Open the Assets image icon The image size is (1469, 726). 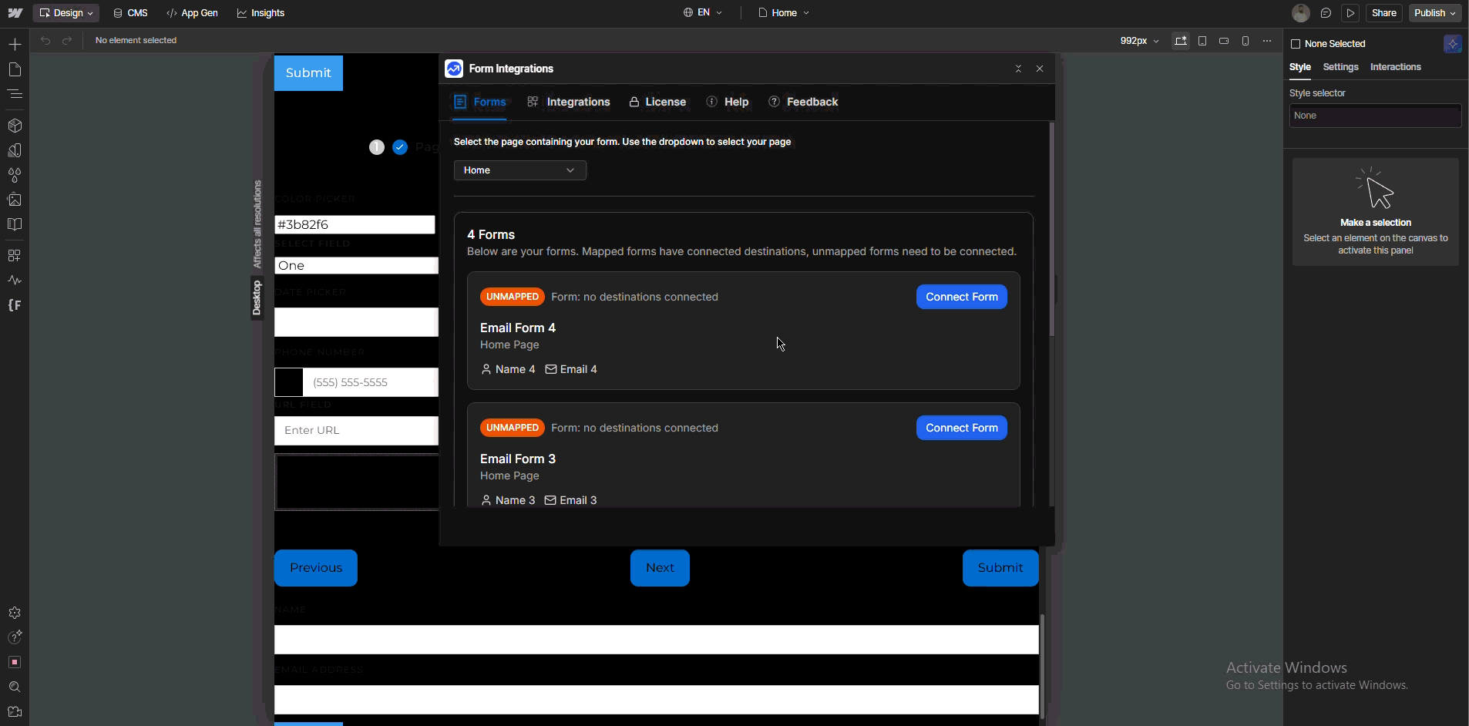(15, 200)
